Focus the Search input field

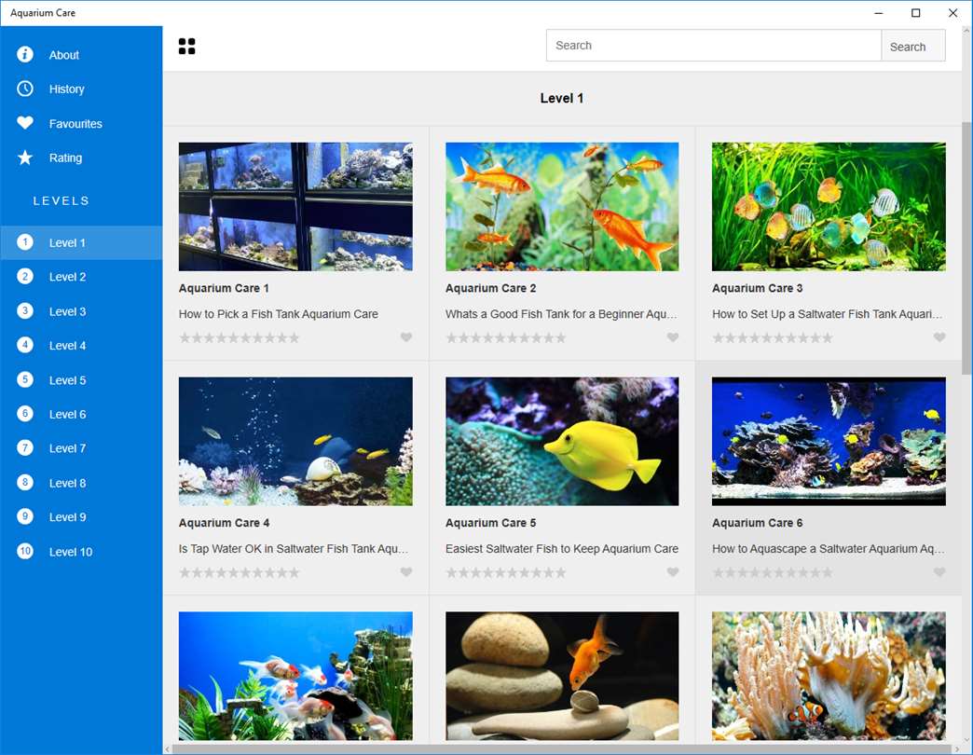[x=714, y=46]
